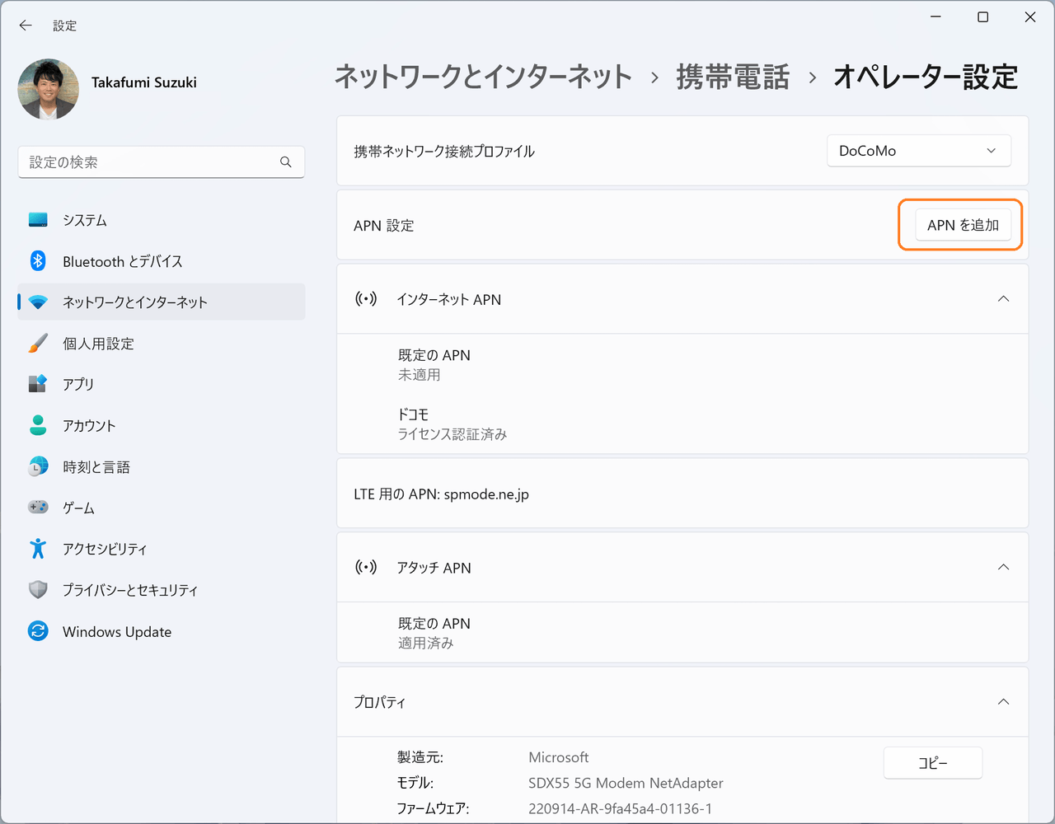Click the コピー button
Viewport: 1055px width, 824px height.
click(932, 763)
